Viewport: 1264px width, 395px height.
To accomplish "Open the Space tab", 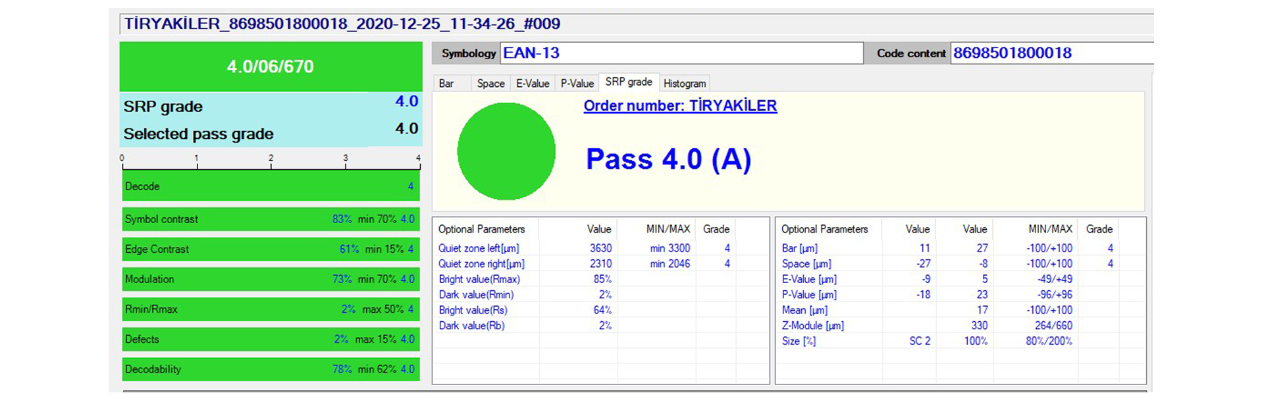I will [x=490, y=83].
